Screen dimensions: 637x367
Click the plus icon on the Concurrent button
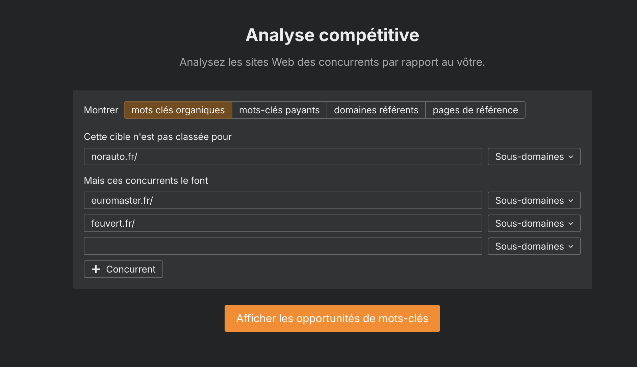96,269
